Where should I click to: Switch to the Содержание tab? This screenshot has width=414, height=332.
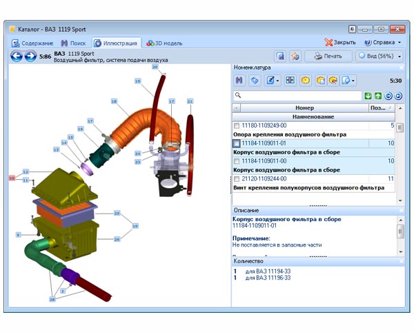click(32, 43)
